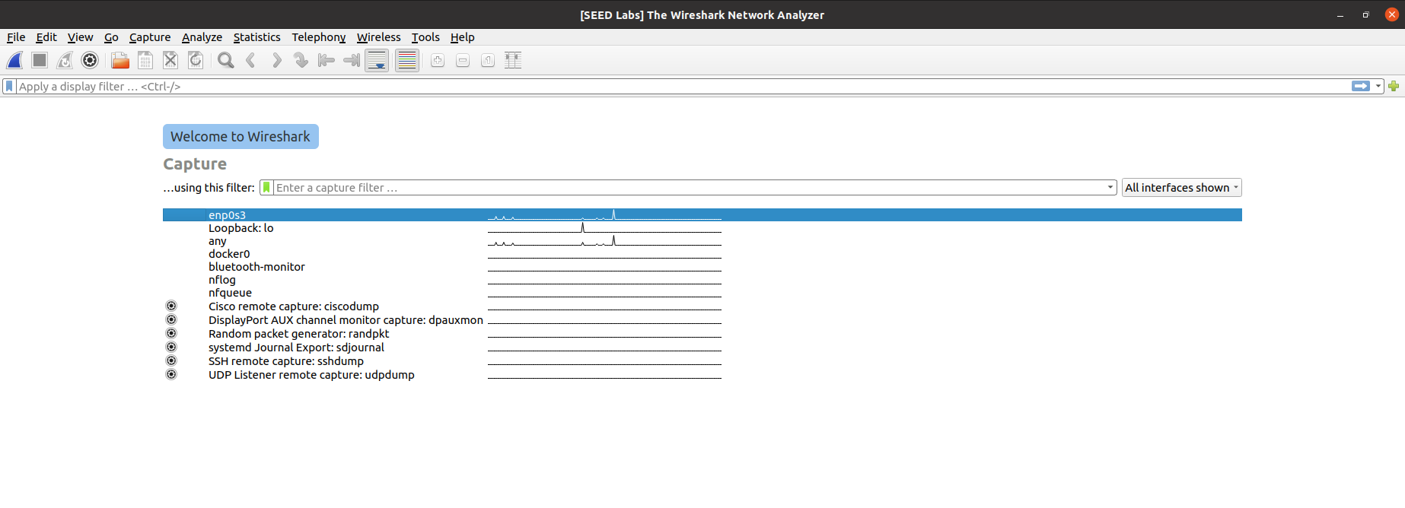Click the Find packet magnifier icon
This screenshot has height=508, width=1405.
pyautogui.click(x=225, y=60)
